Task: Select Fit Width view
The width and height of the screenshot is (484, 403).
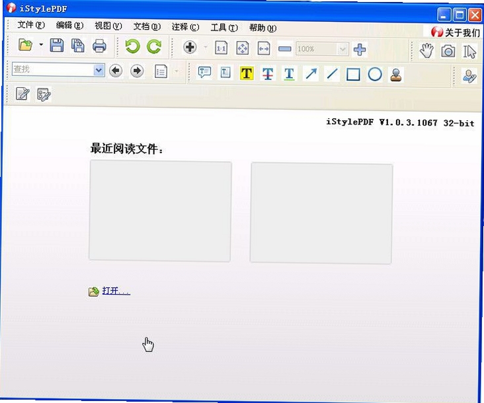Action: [264, 49]
